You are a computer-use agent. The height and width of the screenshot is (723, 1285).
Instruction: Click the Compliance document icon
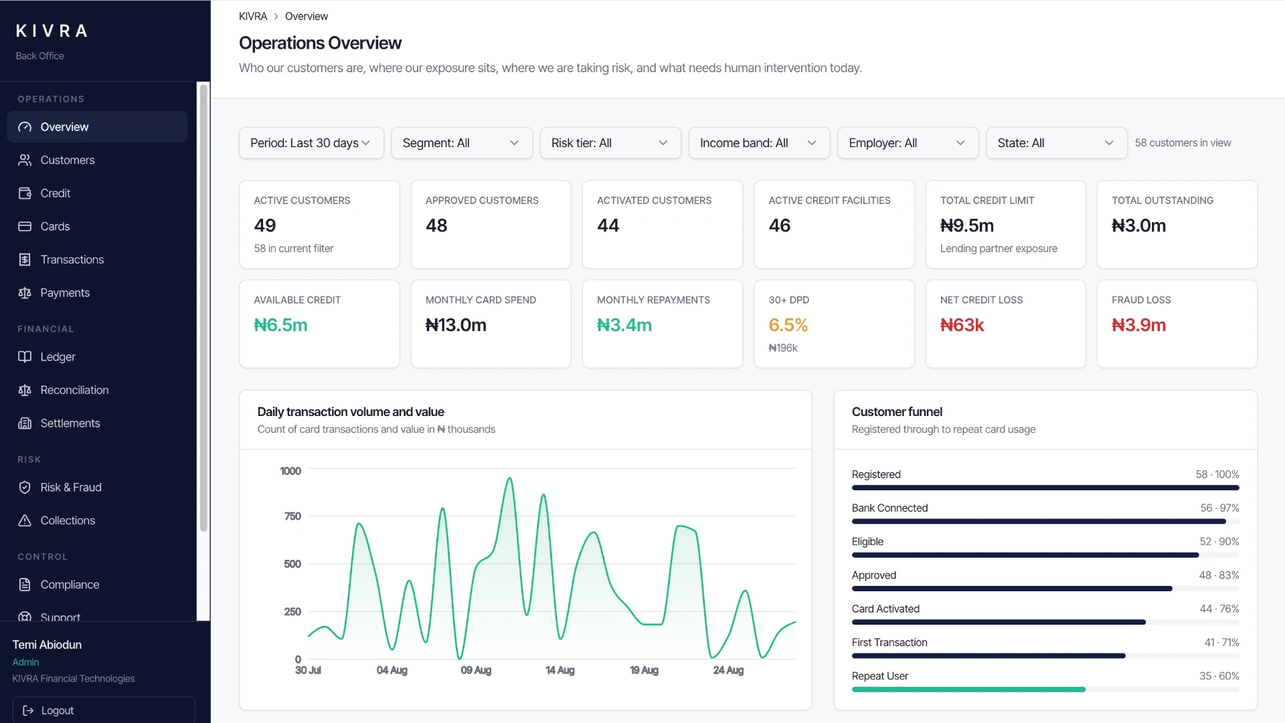[25, 585]
